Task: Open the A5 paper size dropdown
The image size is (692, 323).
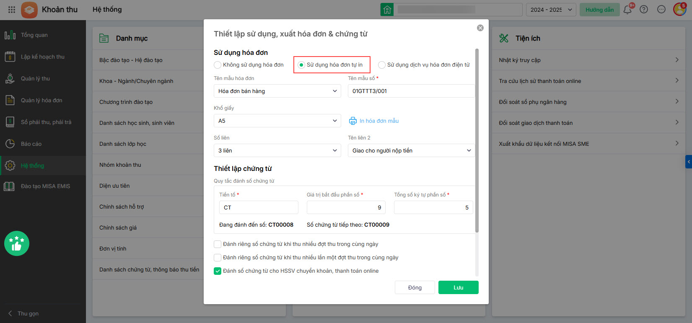Action: click(x=277, y=121)
